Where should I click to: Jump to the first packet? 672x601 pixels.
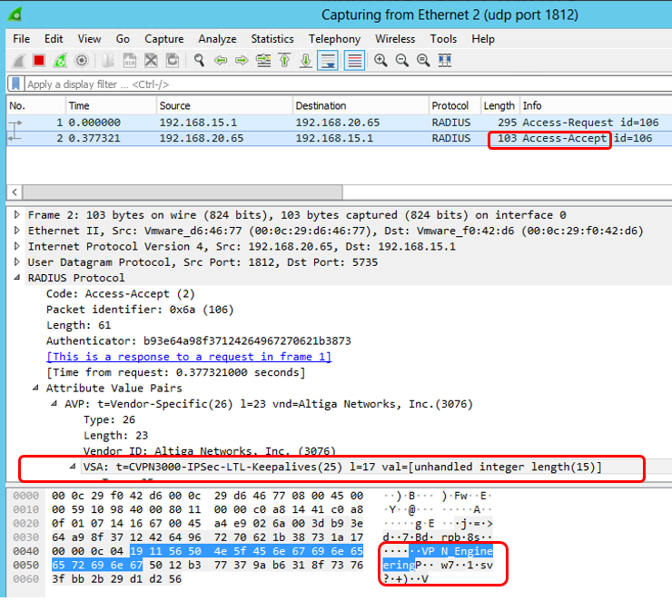click(285, 61)
